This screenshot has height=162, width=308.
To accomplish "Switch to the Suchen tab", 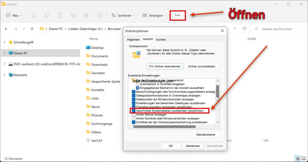I will coord(161,40).
